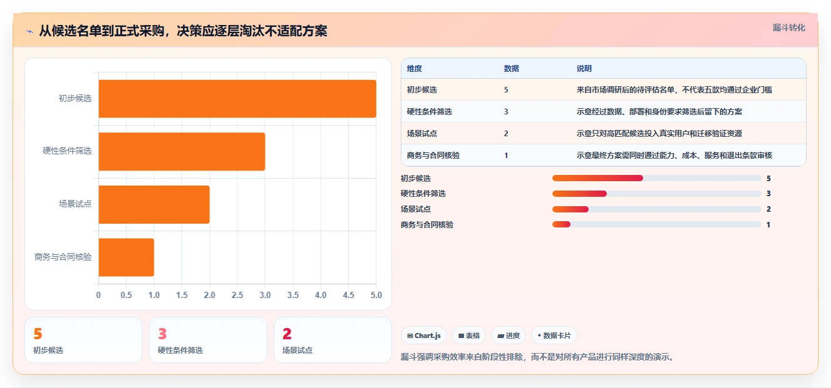Click the footer note starting 漏斗强调采购效率

tap(537, 357)
